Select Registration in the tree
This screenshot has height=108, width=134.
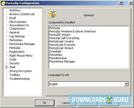pos(17,52)
